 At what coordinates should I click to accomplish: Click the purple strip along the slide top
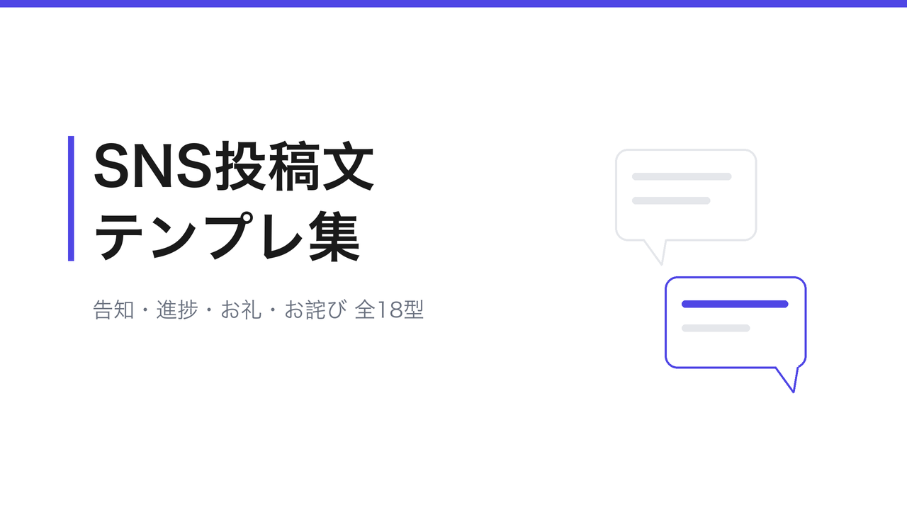[x=453, y=4]
